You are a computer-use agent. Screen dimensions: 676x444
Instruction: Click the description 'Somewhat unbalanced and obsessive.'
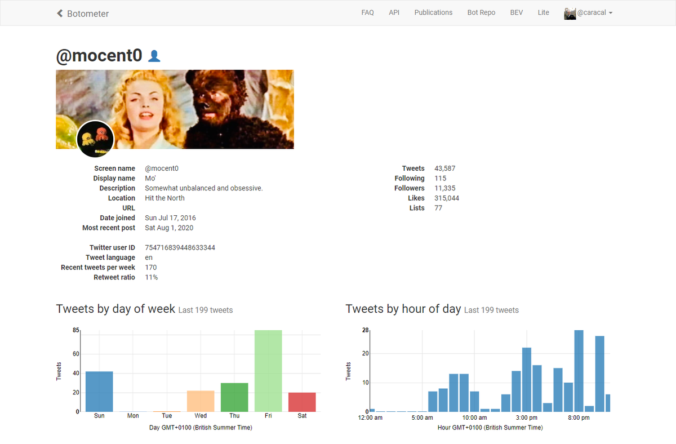click(204, 188)
